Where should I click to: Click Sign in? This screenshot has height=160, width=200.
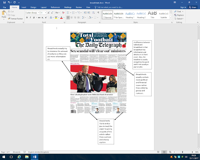tap(183, 7)
